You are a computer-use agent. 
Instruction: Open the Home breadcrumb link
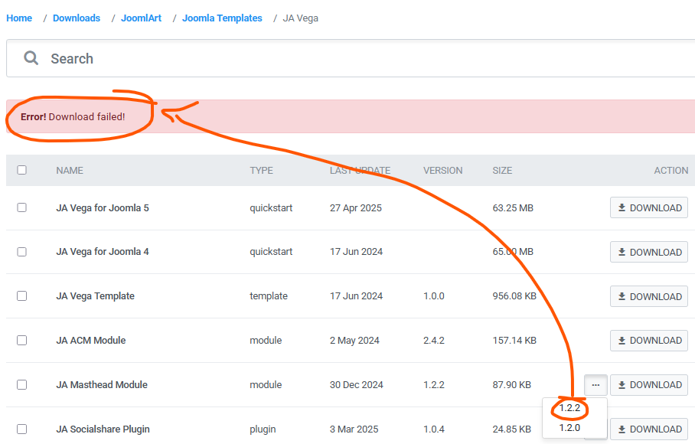coord(19,18)
